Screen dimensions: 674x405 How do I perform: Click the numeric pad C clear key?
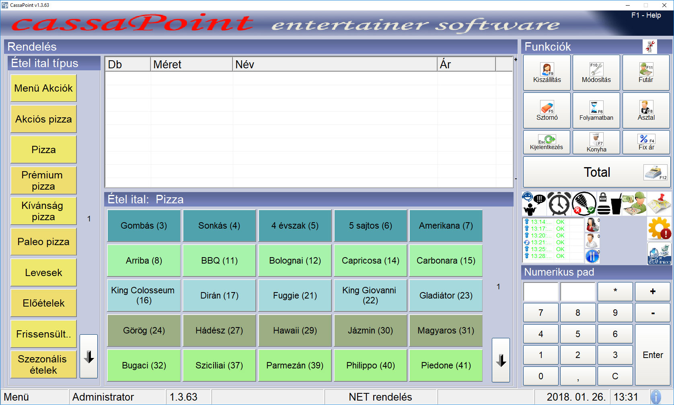click(615, 376)
